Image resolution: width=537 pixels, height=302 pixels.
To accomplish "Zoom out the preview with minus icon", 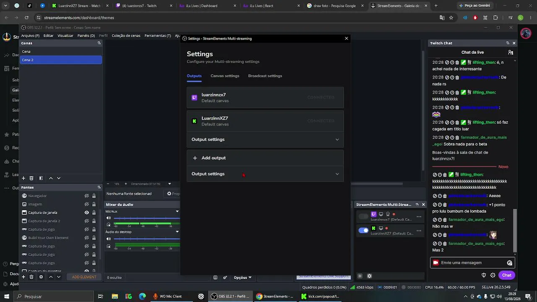I will (108, 184).
